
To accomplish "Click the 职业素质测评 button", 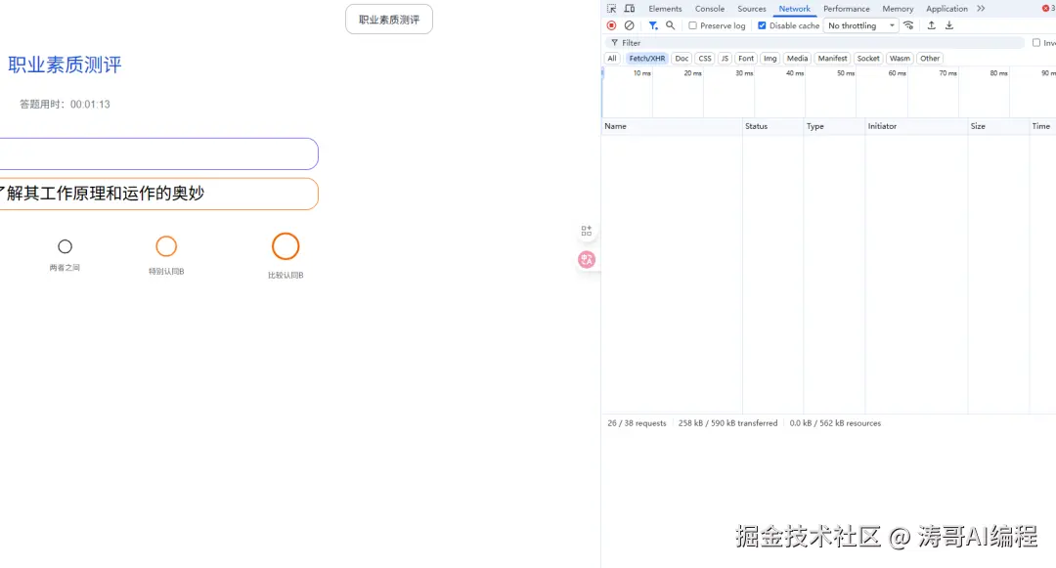I will click(388, 19).
